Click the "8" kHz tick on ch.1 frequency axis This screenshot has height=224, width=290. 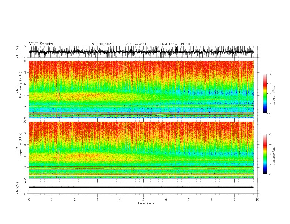(26, 72)
